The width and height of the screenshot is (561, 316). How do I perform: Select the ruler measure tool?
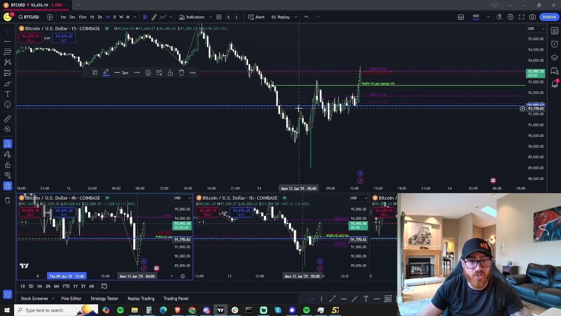7,118
